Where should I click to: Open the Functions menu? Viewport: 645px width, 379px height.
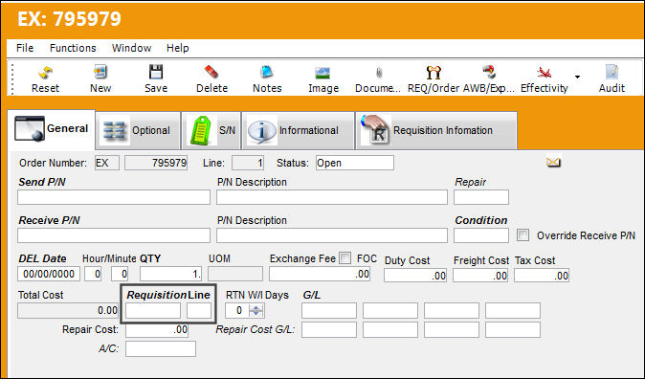pyautogui.click(x=73, y=48)
